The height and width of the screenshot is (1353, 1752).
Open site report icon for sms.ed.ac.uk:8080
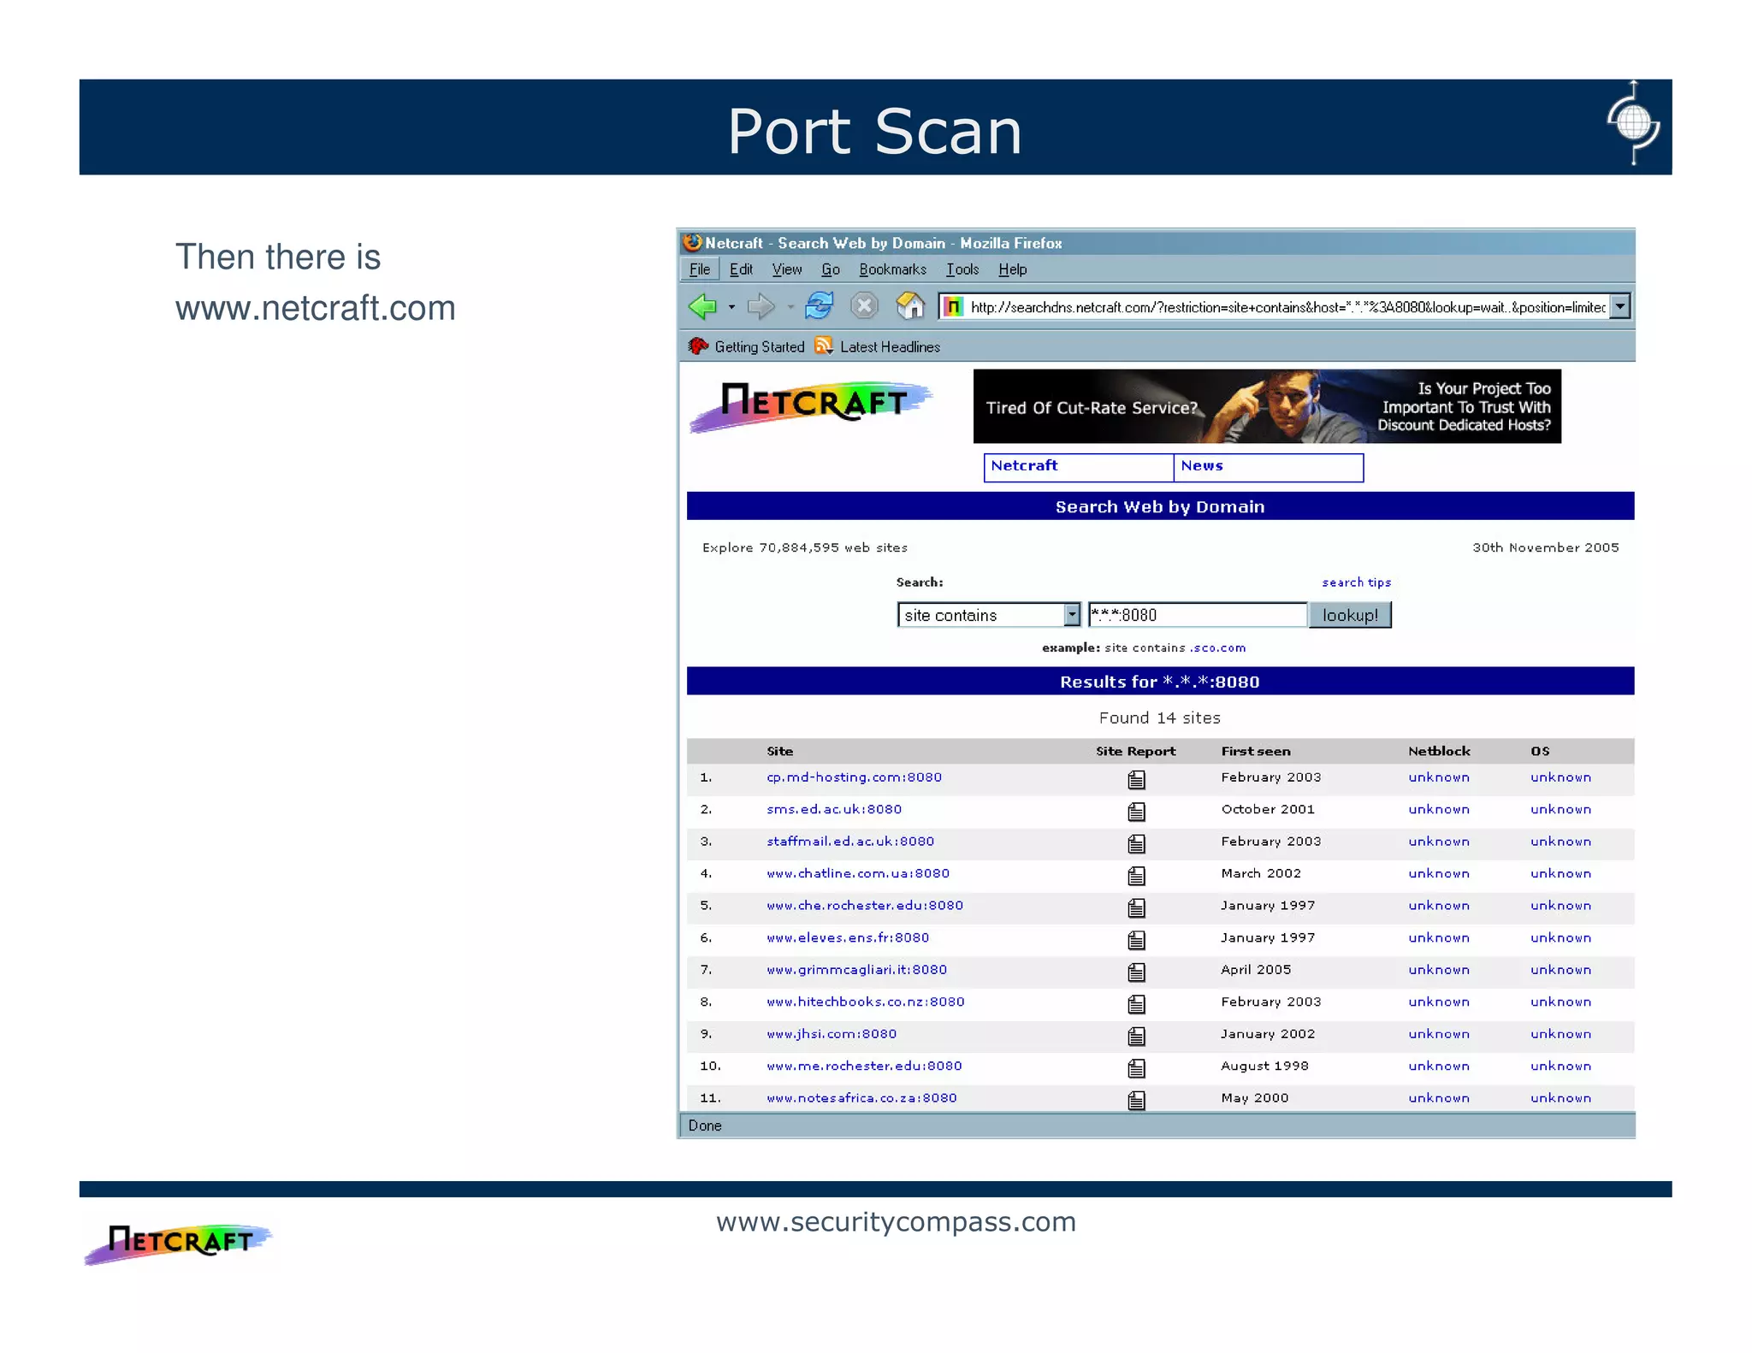click(x=1136, y=811)
